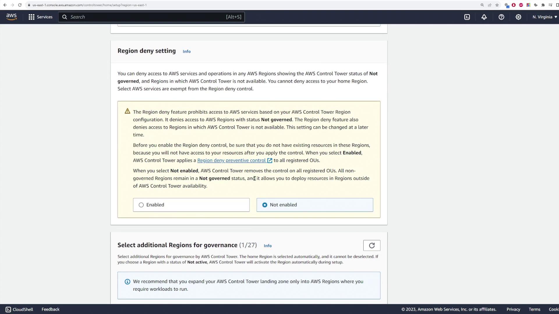Screen dimensions: 559x314
Task: Open the help question mark icon
Action: [501, 17]
